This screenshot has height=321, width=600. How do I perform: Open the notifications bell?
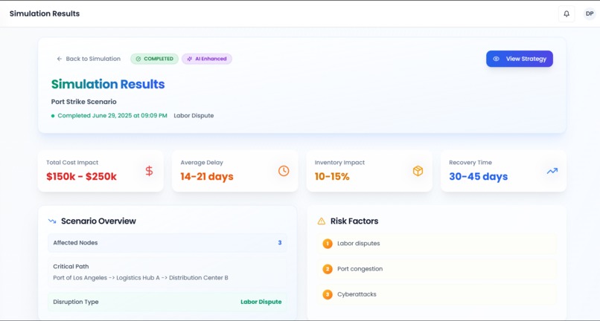(x=567, y=14)
